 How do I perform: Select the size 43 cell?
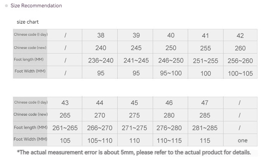65,103
